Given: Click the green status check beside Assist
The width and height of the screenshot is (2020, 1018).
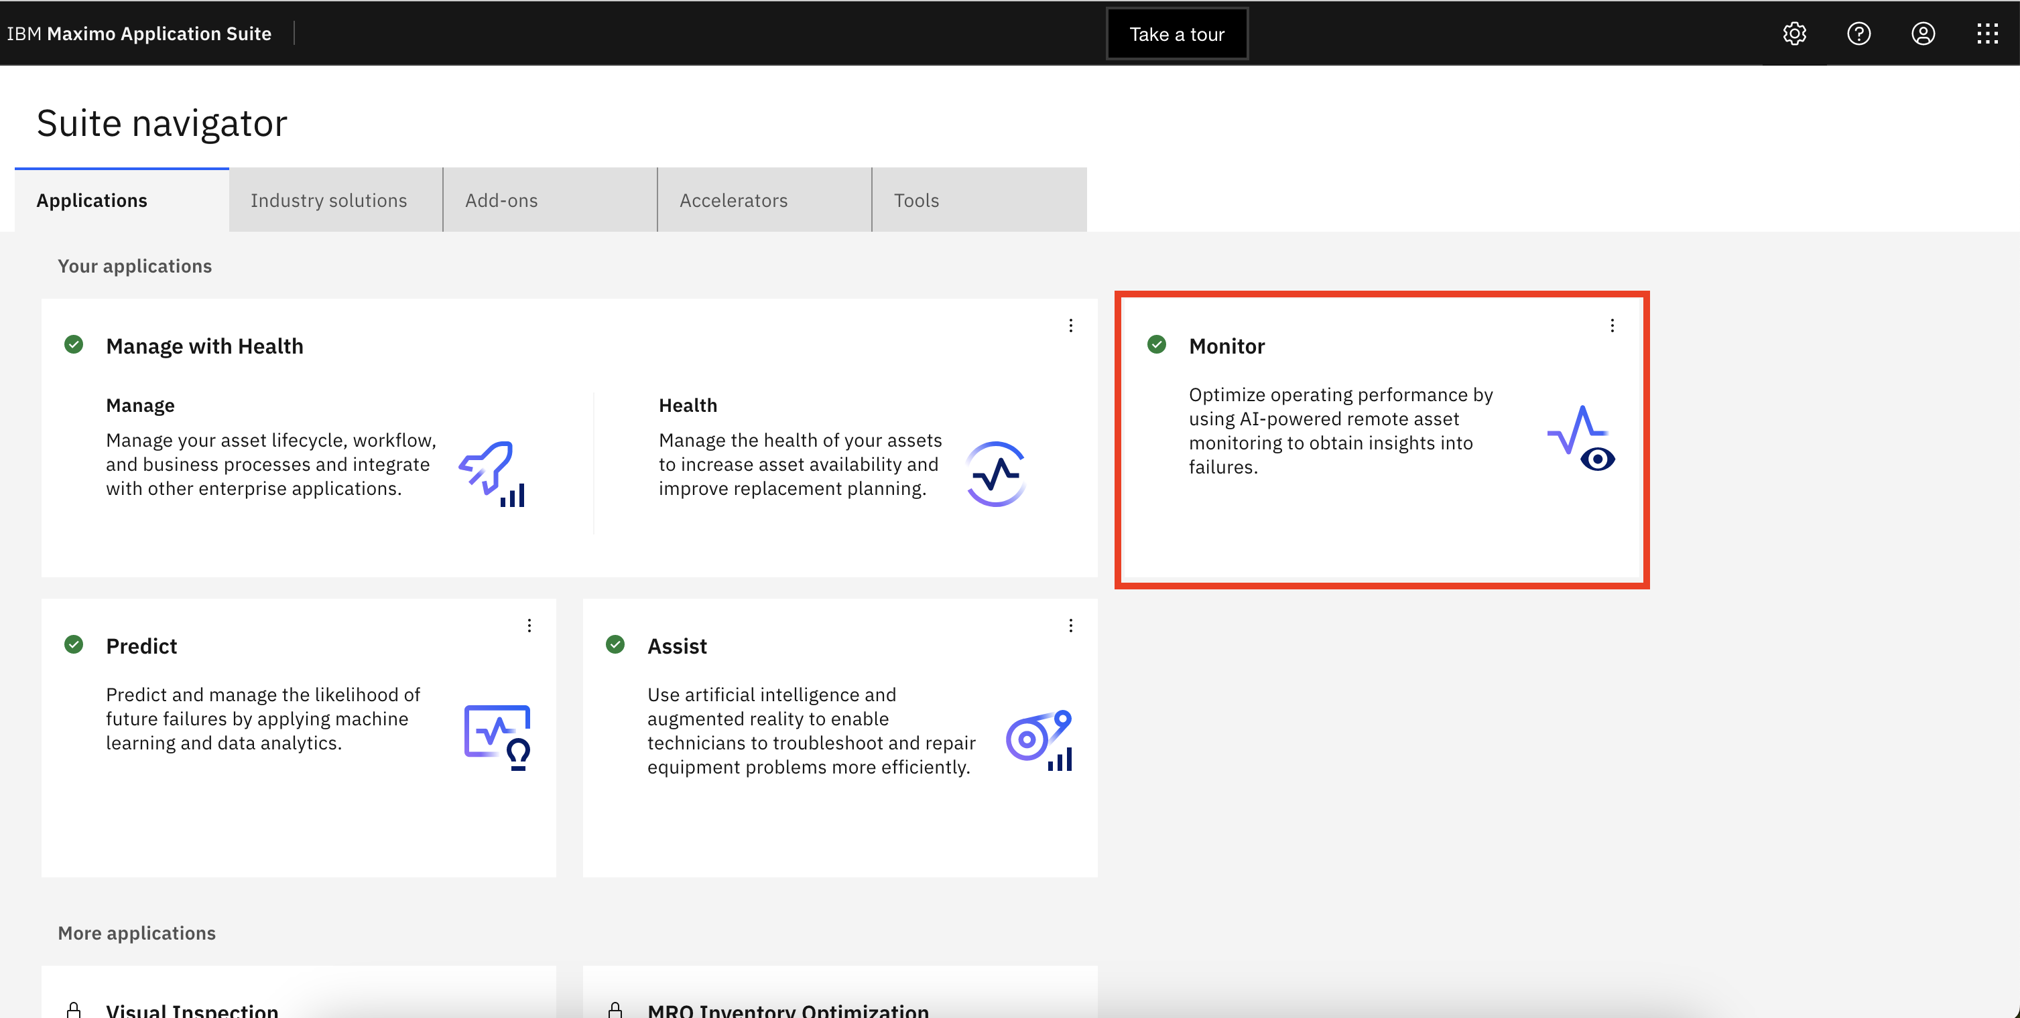Looking at the screenshot, I should pyautogui.click(x=615, y=645).
